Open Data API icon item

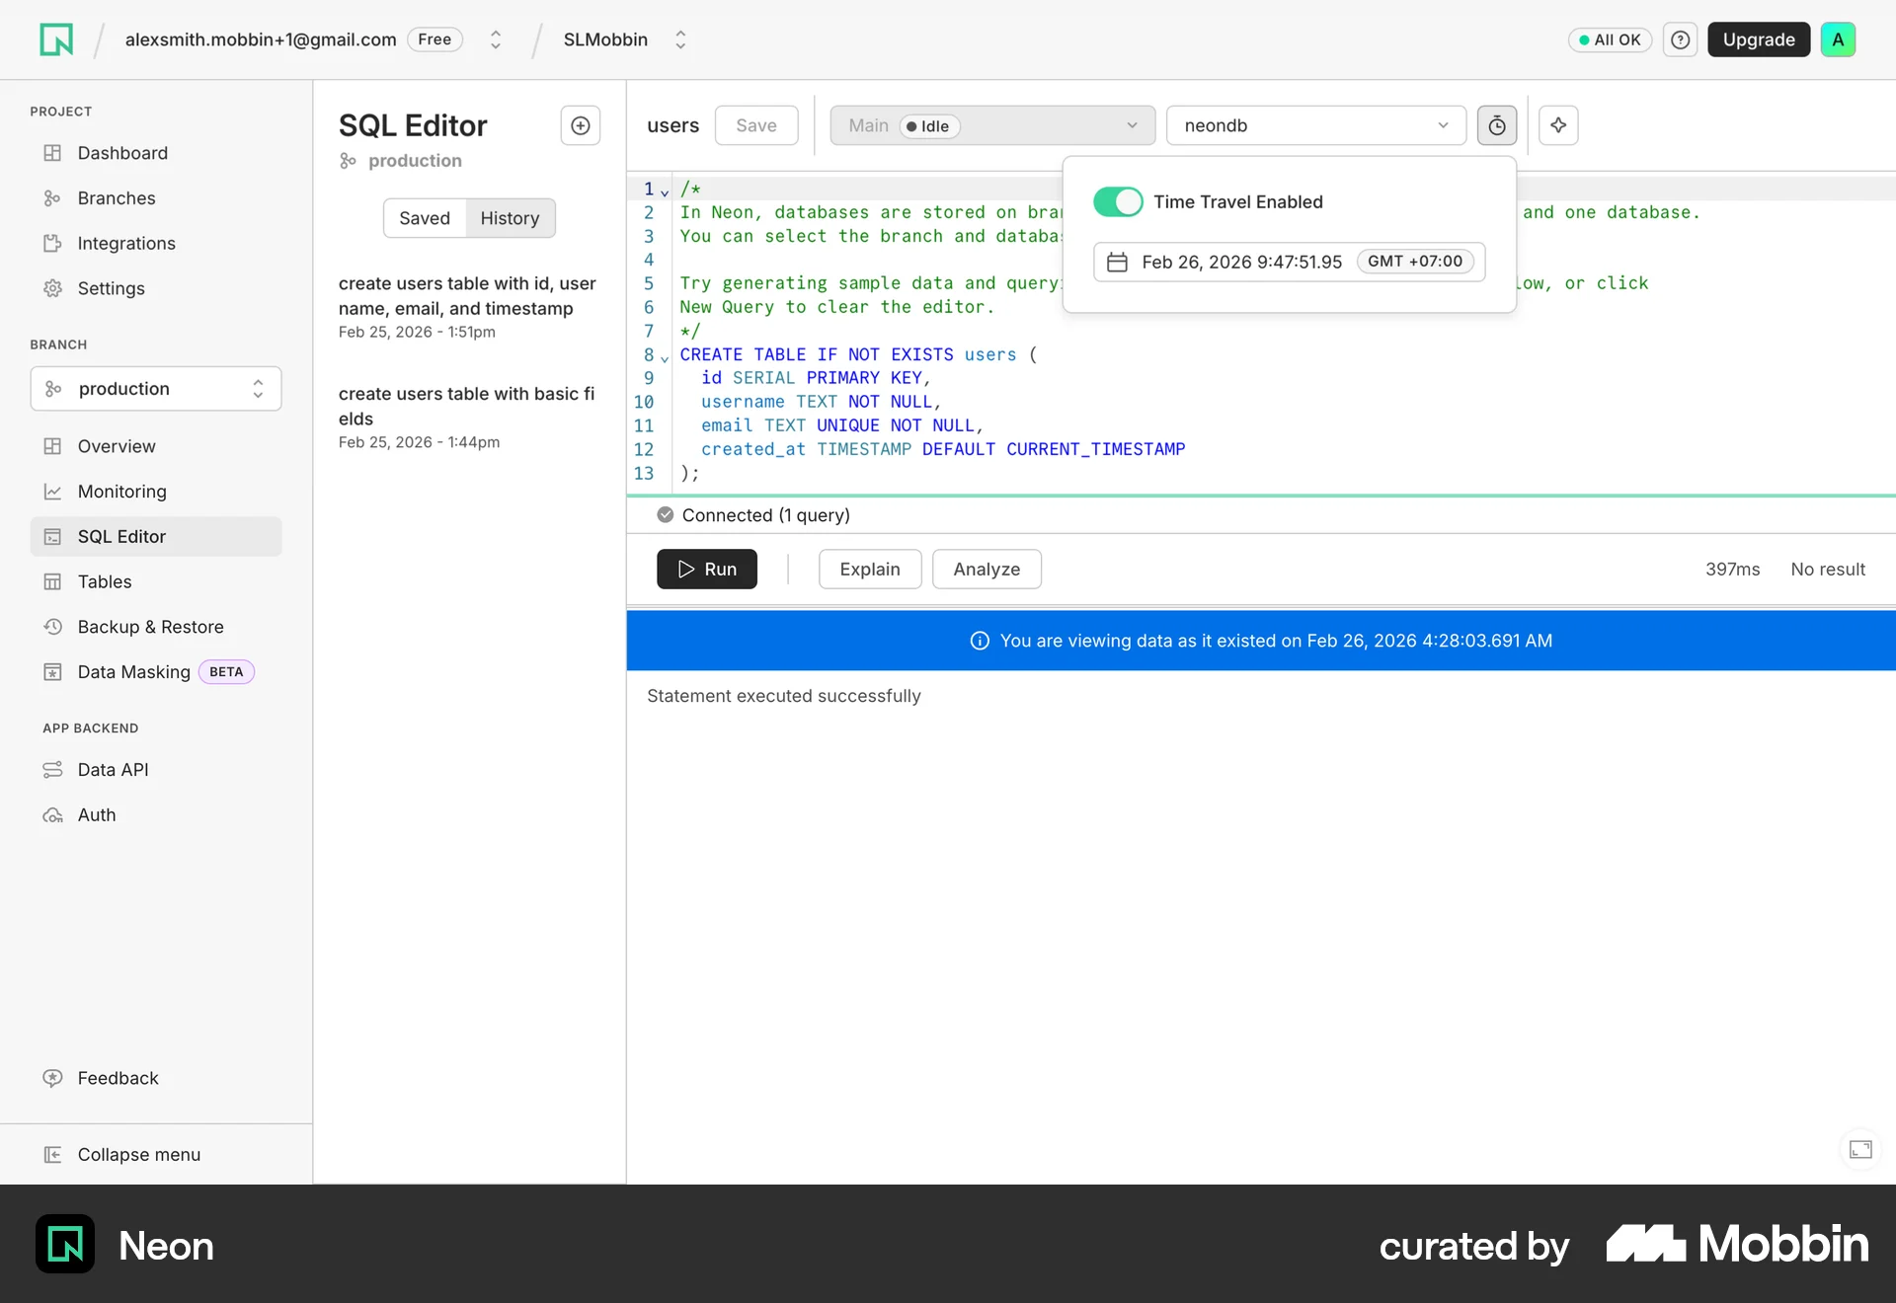52,770
